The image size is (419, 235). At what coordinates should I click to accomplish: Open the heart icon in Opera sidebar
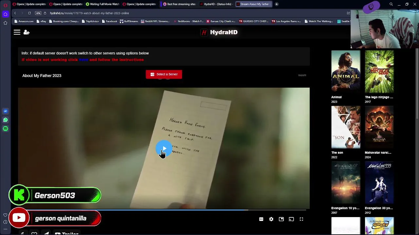point(5,215)
